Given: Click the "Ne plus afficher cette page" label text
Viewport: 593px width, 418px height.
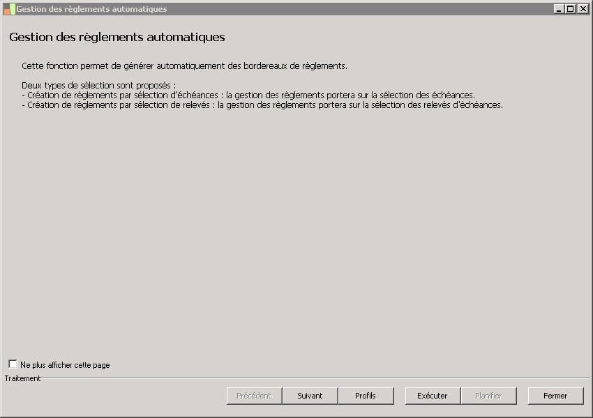Looking at the screenshot, I should (65, 365).
